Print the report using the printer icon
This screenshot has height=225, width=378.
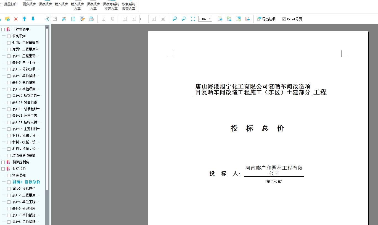91,19
